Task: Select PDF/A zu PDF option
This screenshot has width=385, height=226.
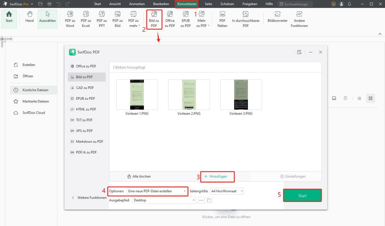Action: click(87, 152)
